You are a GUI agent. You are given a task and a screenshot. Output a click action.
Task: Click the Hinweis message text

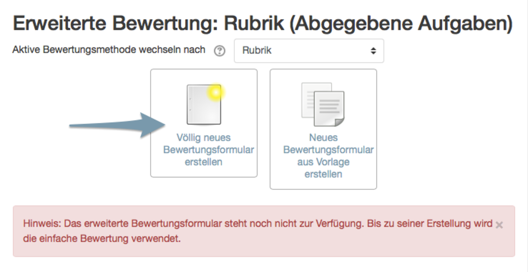(258, 232)
